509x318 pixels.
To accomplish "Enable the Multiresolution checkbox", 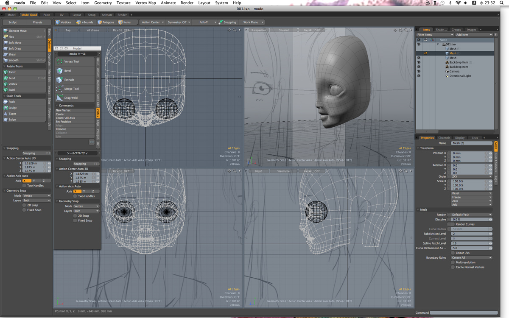I will [x=453, y=262].
